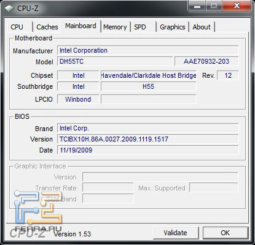This screenshot has height=245, width=255.
Task: Select the Intel Corp. BIOS brand field
Action: (148, 128)
